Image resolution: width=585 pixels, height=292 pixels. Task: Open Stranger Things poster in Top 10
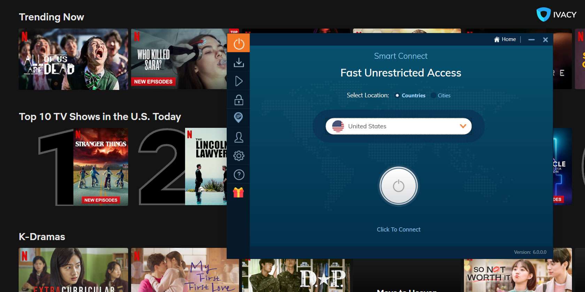click(x=101, y=167)
